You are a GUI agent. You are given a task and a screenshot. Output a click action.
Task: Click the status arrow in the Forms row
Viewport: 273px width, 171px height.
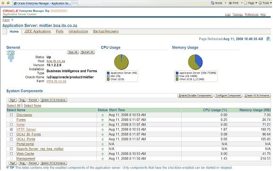tap(103, 120)
